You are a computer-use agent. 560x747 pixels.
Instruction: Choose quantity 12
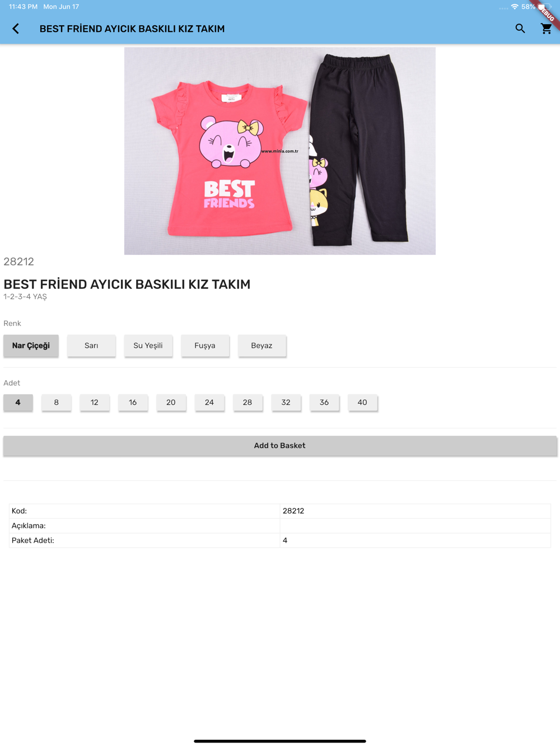click(x=95, y=402)
